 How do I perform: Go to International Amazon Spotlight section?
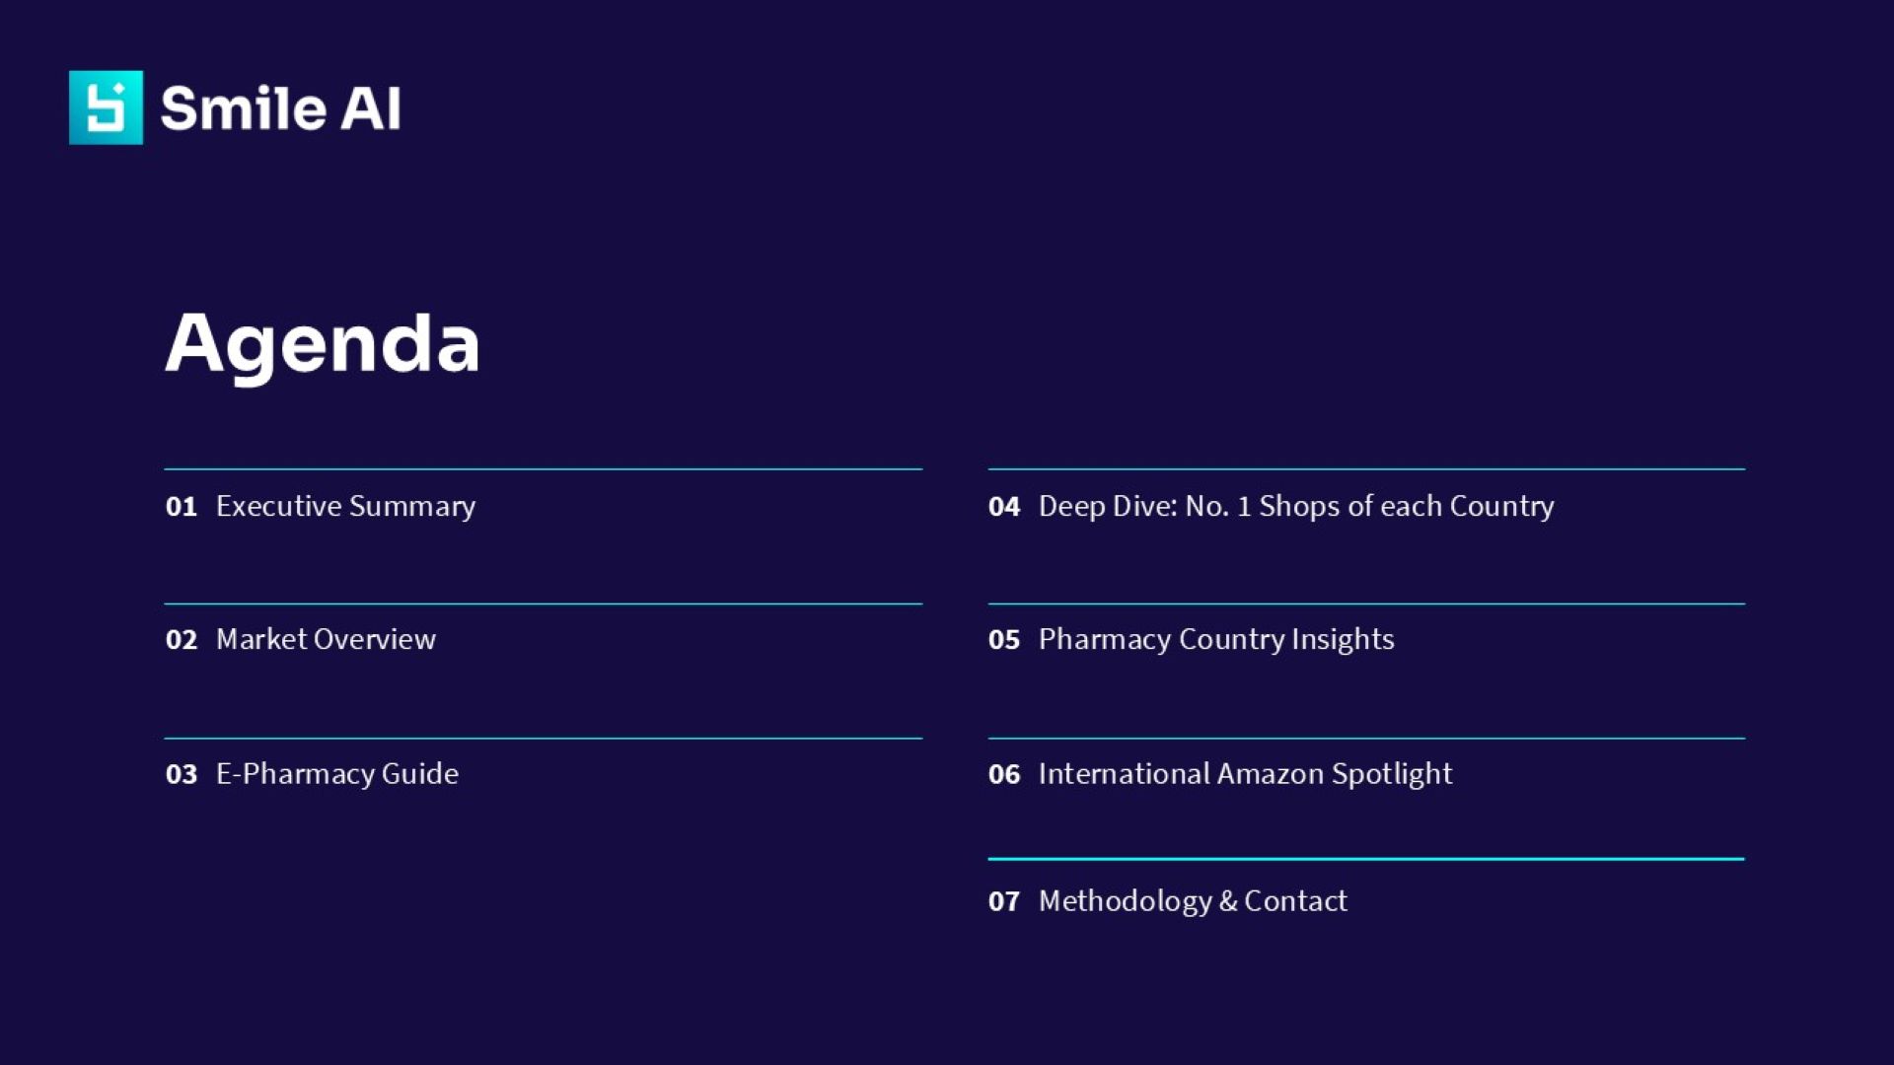click(1245, 774)
